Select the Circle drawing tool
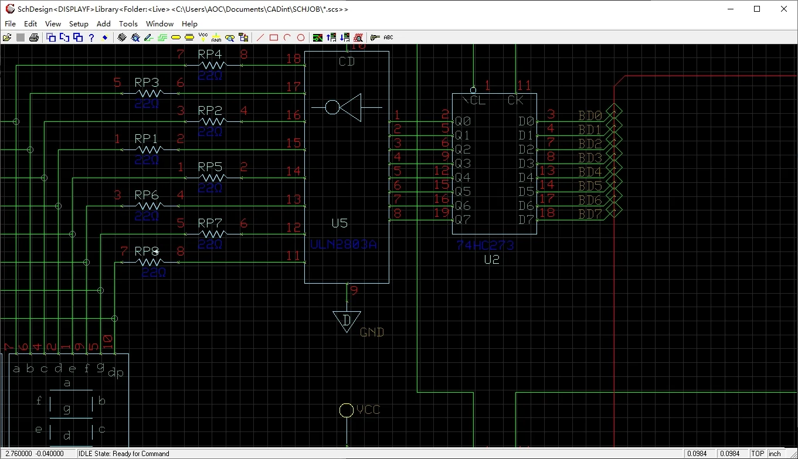The image size is (798, 459). coord(300,37)
